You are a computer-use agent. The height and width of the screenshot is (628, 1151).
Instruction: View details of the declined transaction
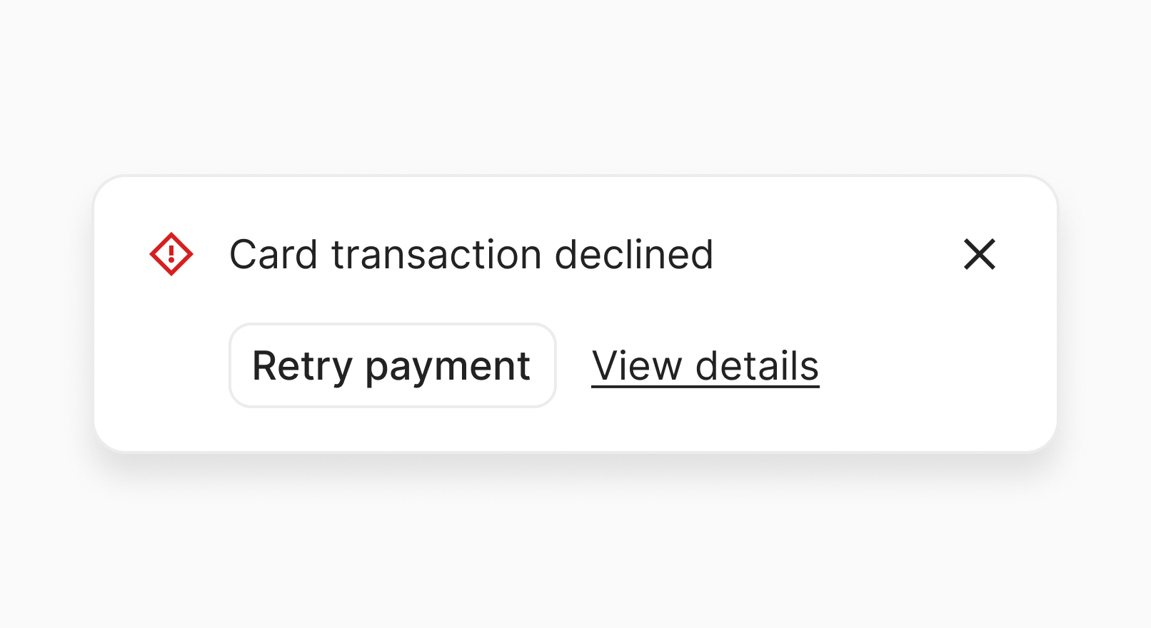tap(705, 366)
